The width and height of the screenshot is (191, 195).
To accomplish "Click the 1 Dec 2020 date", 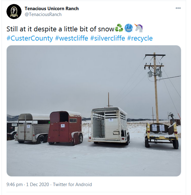I will click(38, 185).
